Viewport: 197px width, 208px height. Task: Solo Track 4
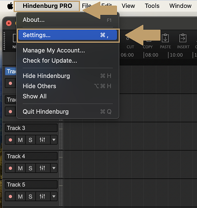click(x=31, y=168)
